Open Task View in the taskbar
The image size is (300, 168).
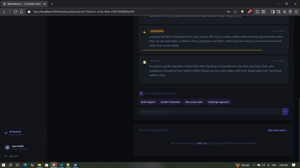point(17,165)
